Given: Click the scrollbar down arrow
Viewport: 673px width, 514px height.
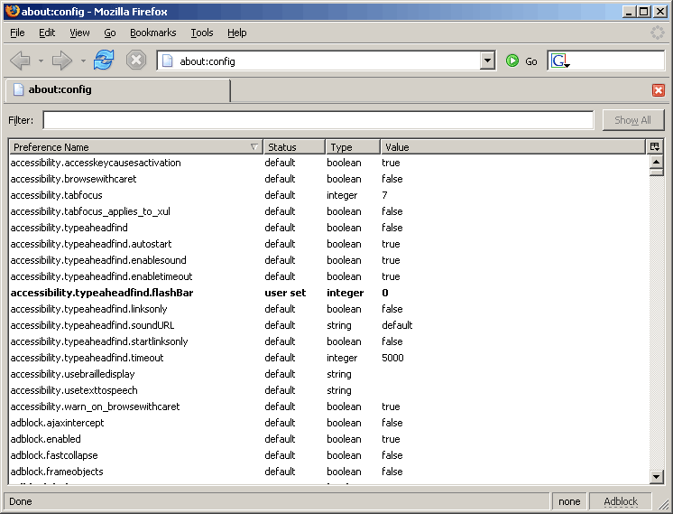Looking at the screenshot, I should point(656,476).
